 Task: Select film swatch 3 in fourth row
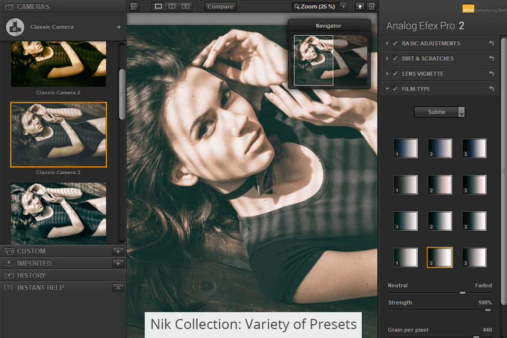click(x=474, y=258)
